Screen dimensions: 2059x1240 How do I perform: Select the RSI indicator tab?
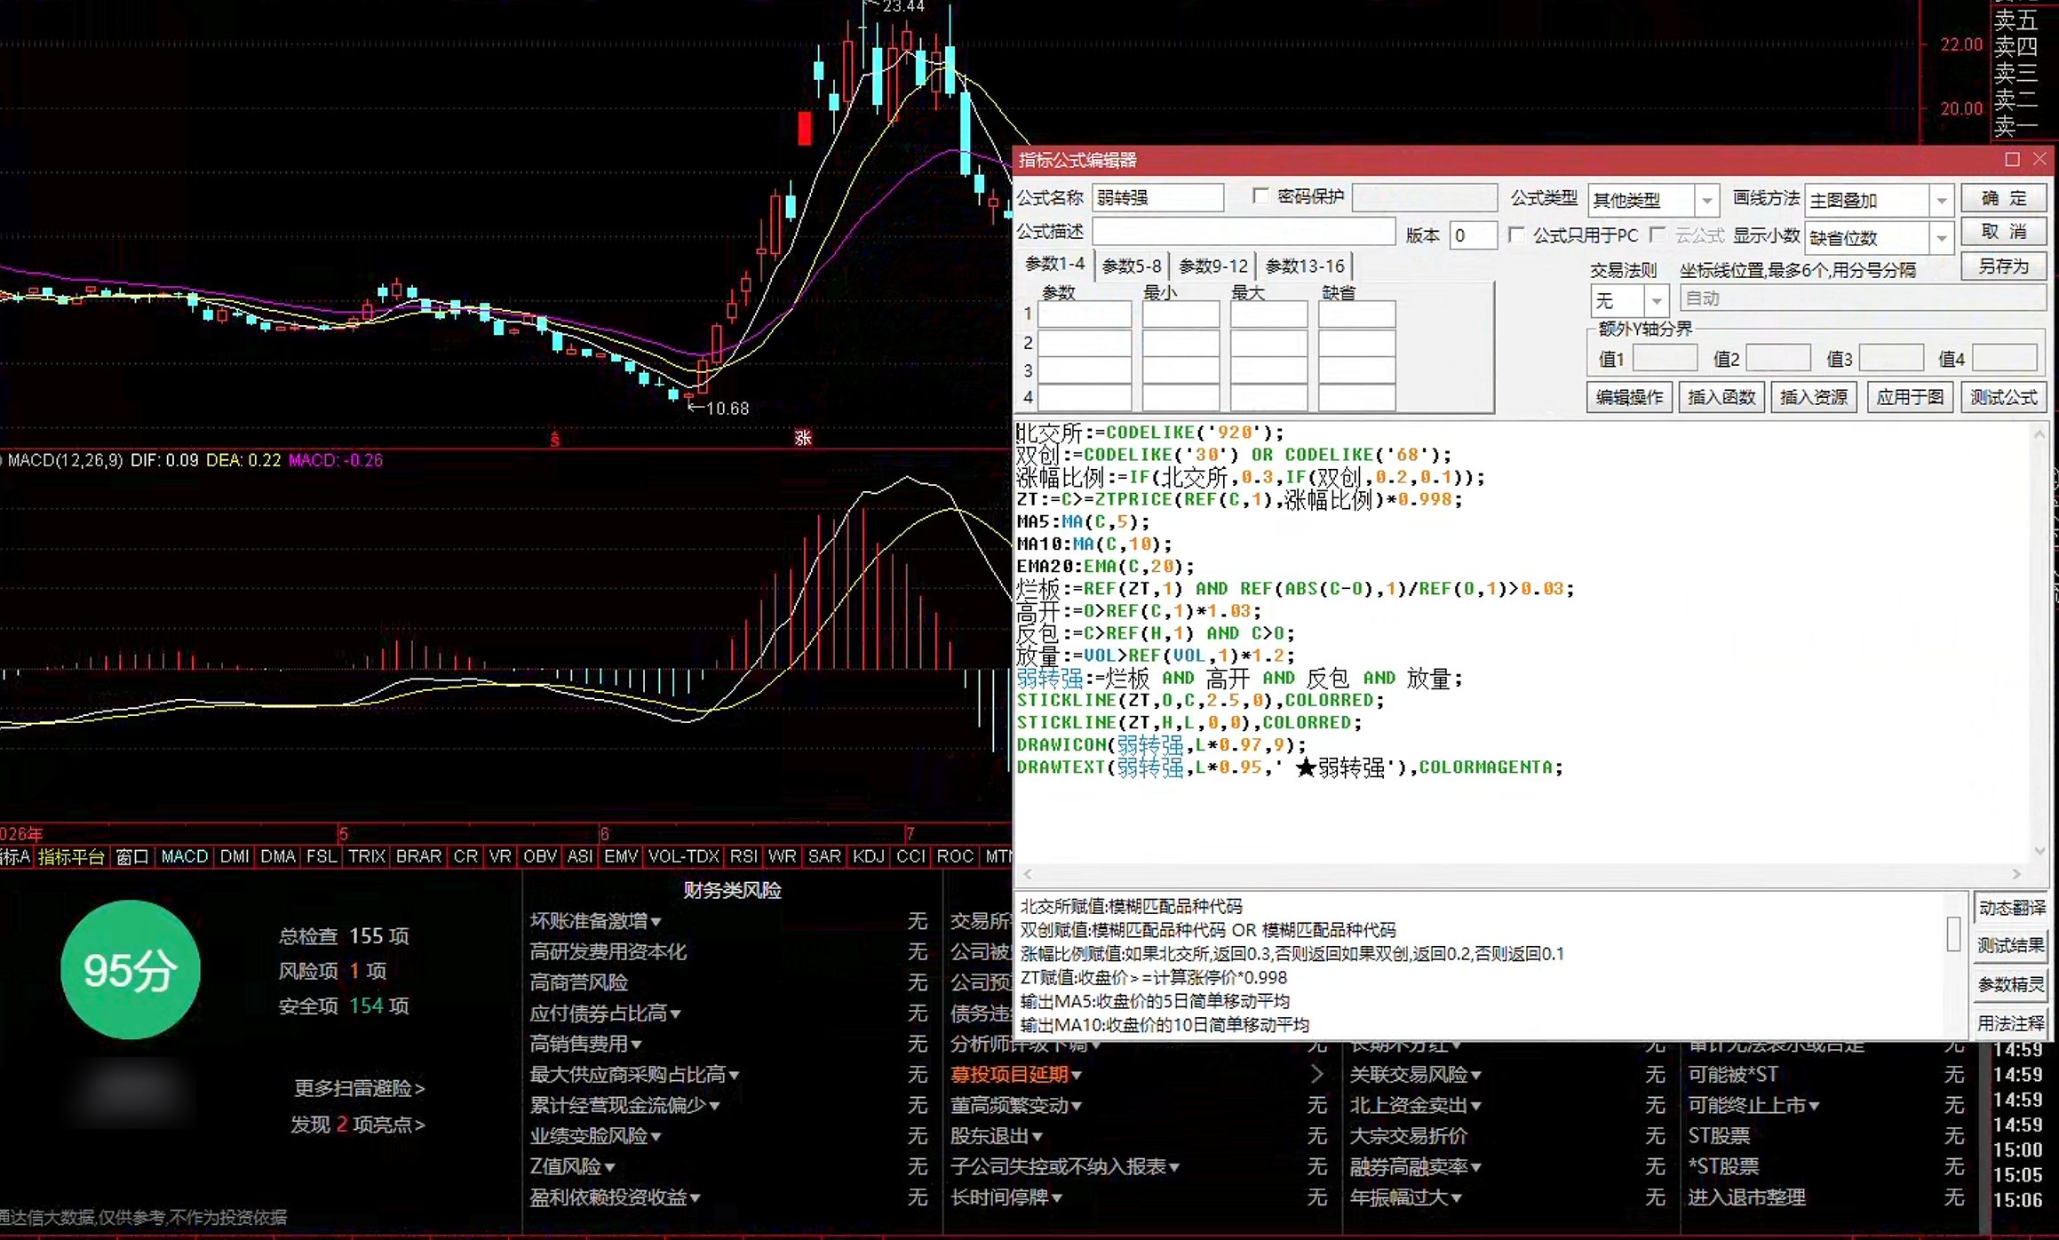[743, 857]
